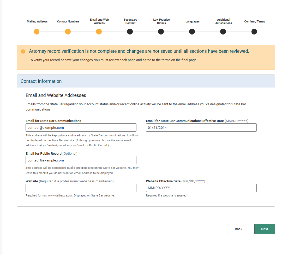Click the Email and Web Address step circle
This screenshot has width=288, height=255.
click(99, 32)
